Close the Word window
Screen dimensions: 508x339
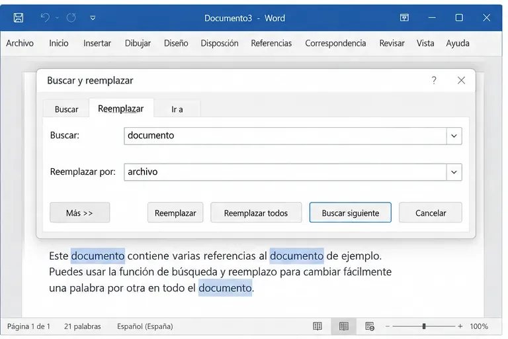pyautogui.click(x=486, y=17)
